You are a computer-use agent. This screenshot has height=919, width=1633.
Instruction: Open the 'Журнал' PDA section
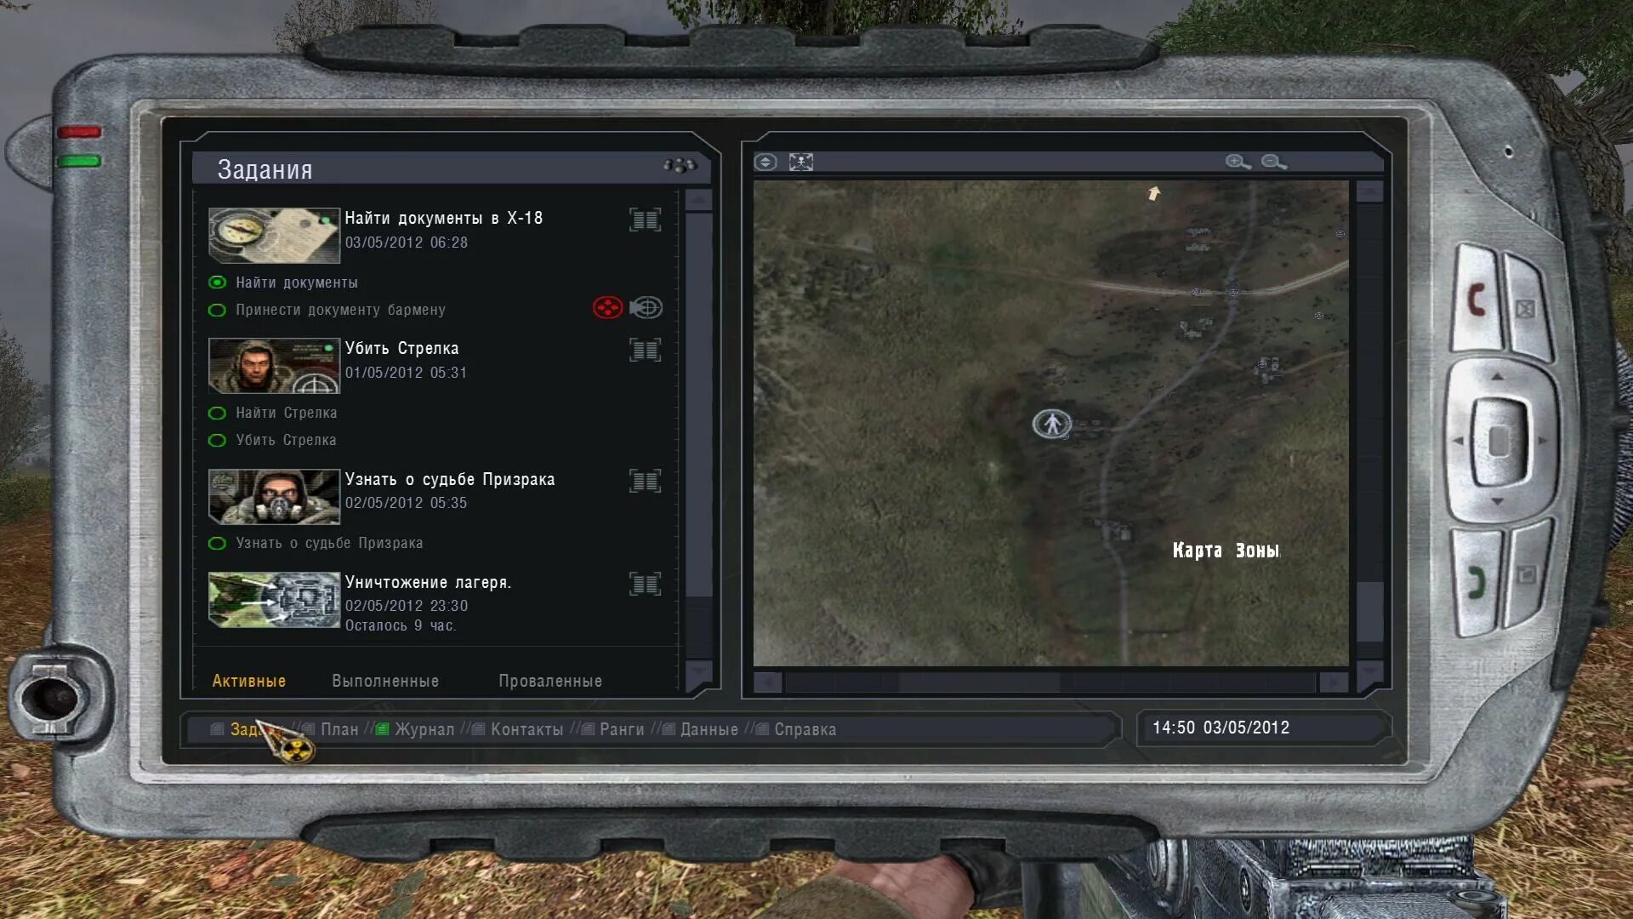tap(424, 729)
